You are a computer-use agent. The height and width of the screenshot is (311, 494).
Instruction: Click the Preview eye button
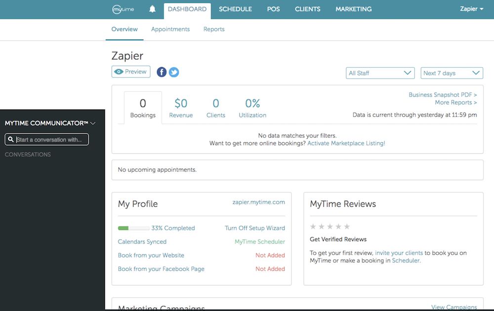point(131,72)
